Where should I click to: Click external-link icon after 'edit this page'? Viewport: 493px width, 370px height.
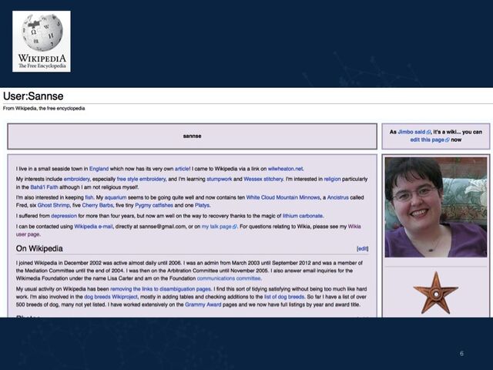[447, 140]
